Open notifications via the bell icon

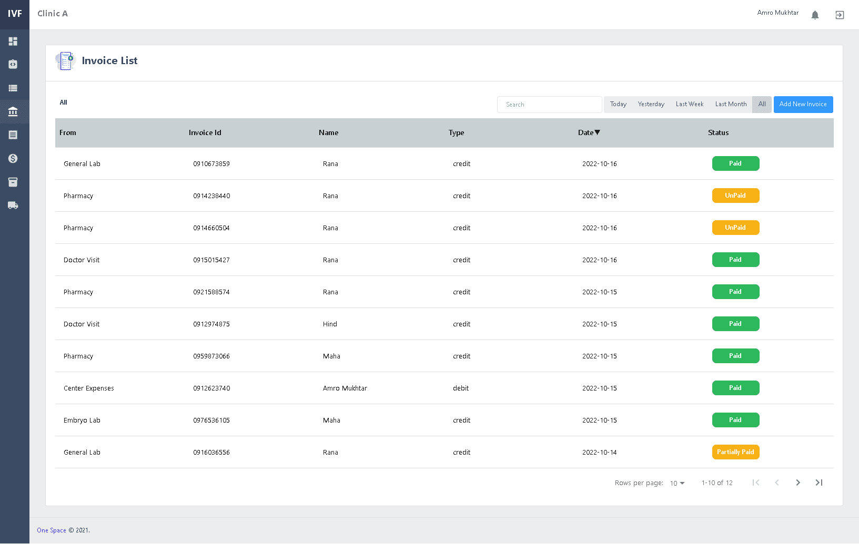pos(815,15)
